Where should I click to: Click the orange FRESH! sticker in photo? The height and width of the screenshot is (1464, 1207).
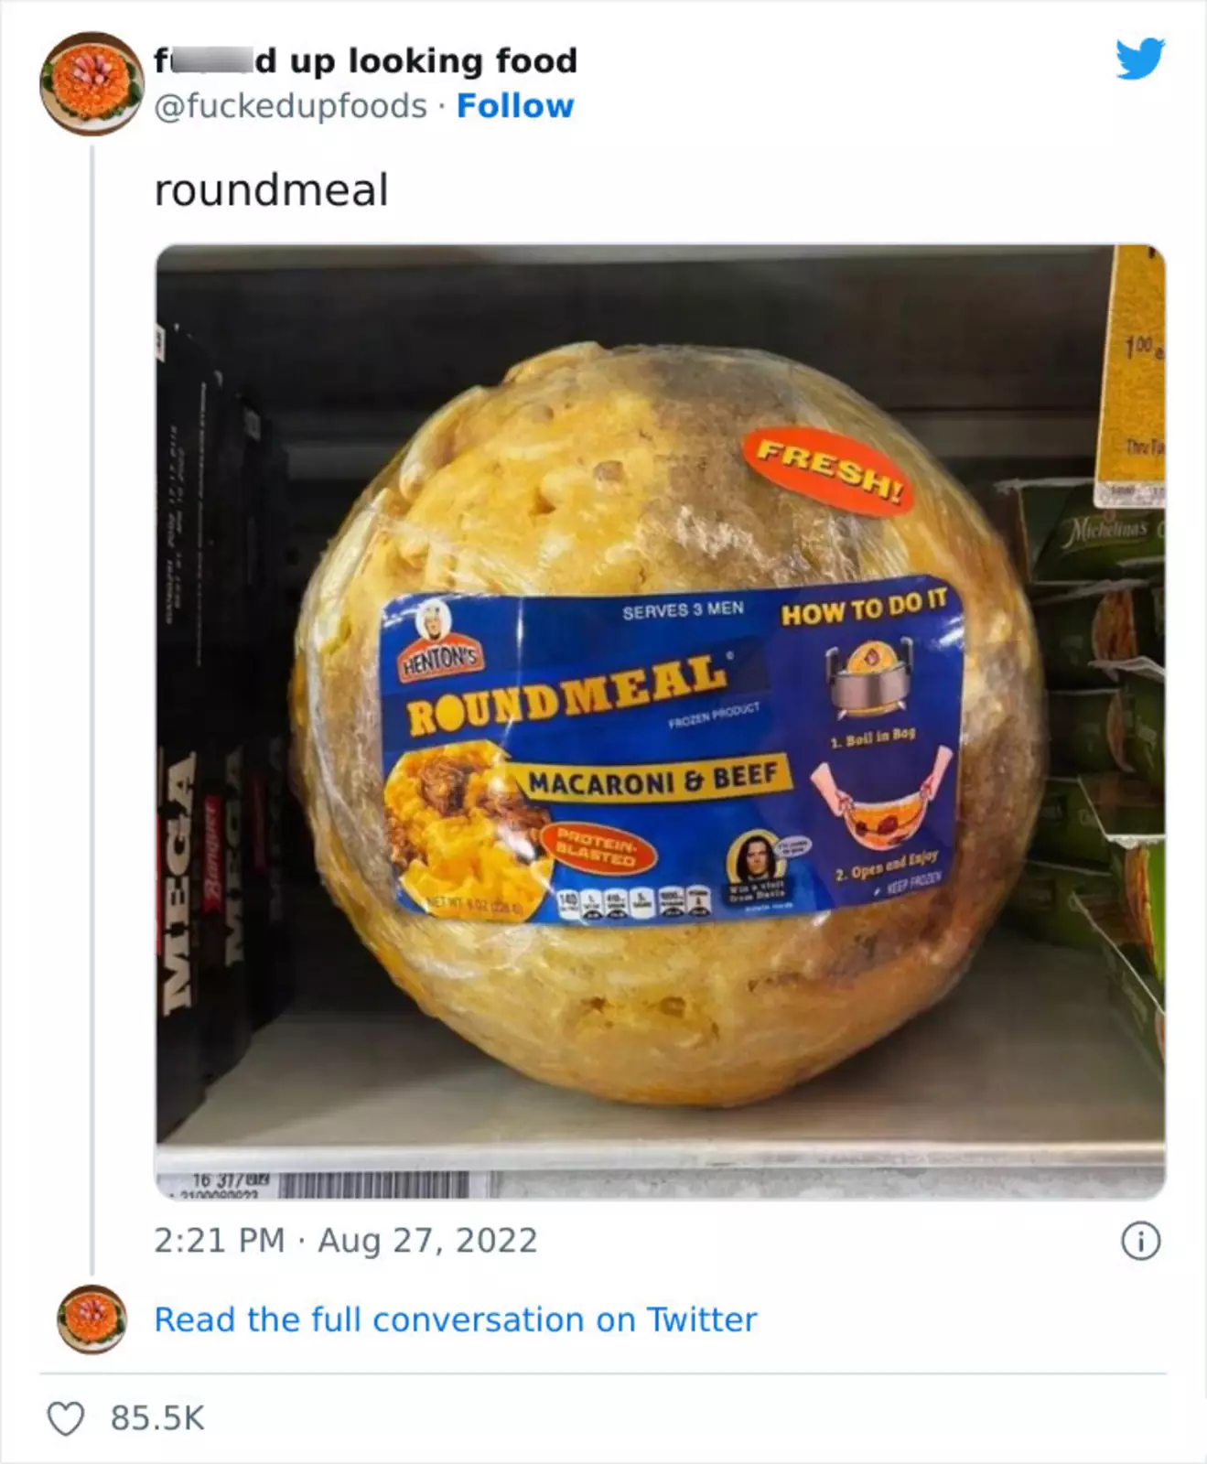[x=828, y=473]
